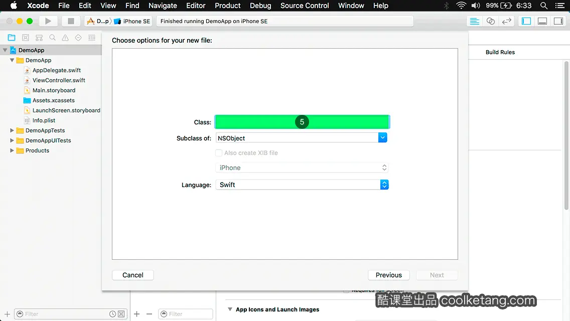The width and height of the screenshot is (570, 321).
Task: Collapse App Icons and Launch Images section
Action: [x=230, y=309]
